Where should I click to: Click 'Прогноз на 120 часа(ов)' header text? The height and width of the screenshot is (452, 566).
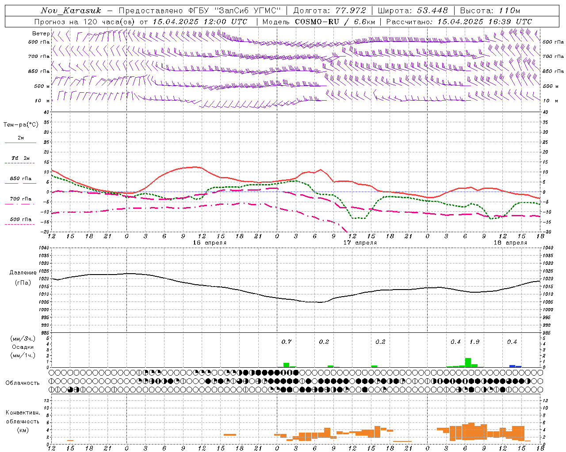[85, 22]
